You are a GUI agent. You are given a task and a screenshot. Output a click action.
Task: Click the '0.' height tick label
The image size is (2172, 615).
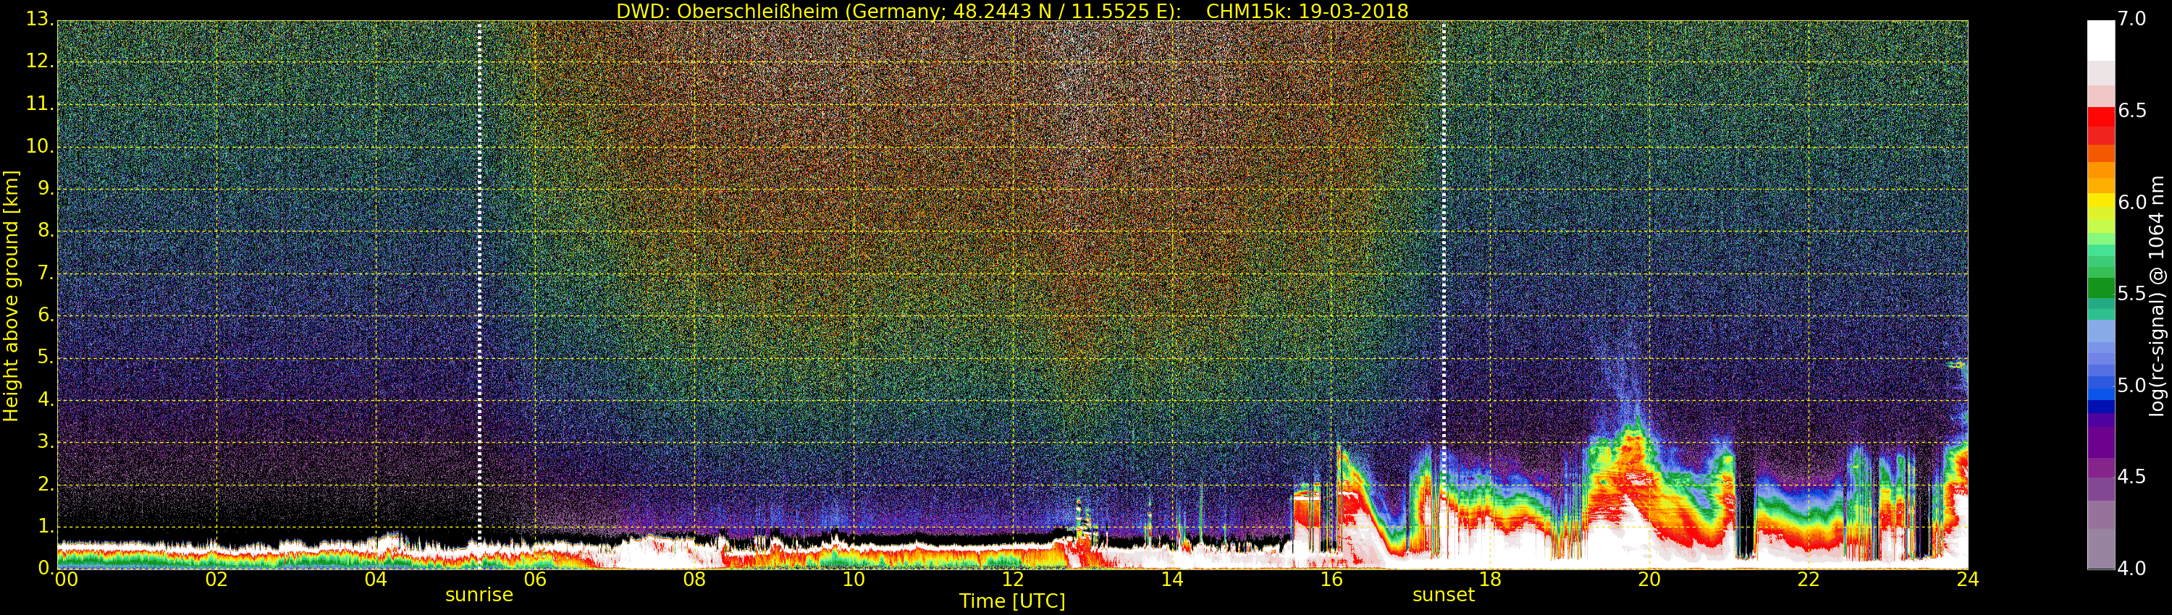point(46,568)
